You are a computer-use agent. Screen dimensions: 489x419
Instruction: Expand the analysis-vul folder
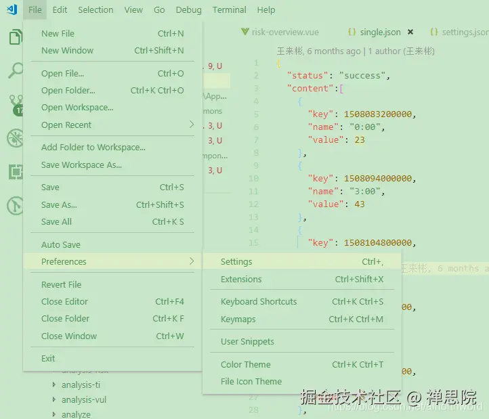tap(54, 399)
